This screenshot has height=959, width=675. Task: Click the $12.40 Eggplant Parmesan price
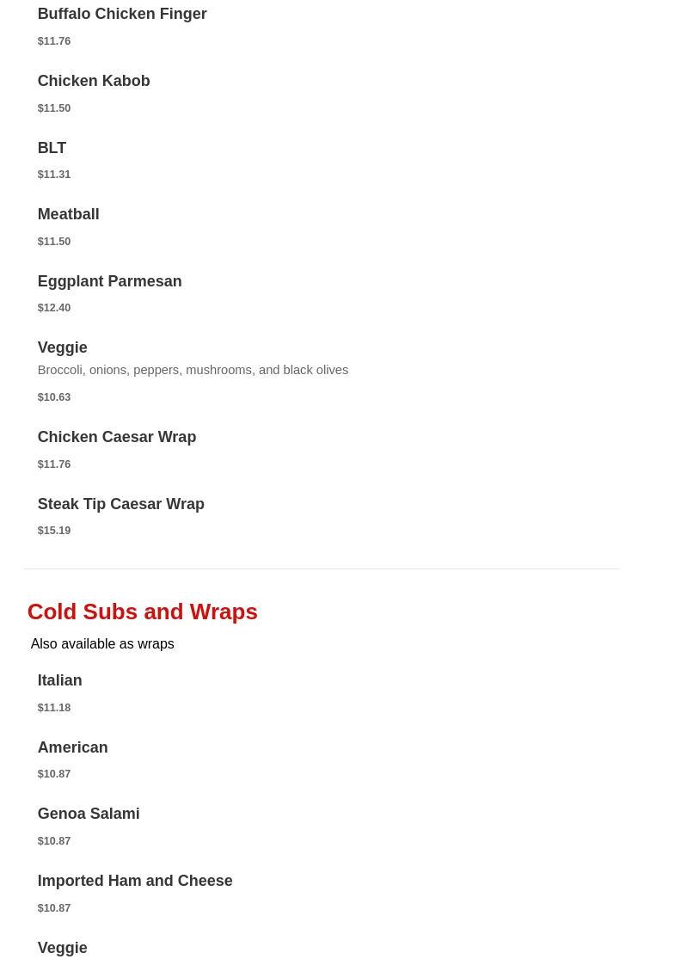point(54,308)
